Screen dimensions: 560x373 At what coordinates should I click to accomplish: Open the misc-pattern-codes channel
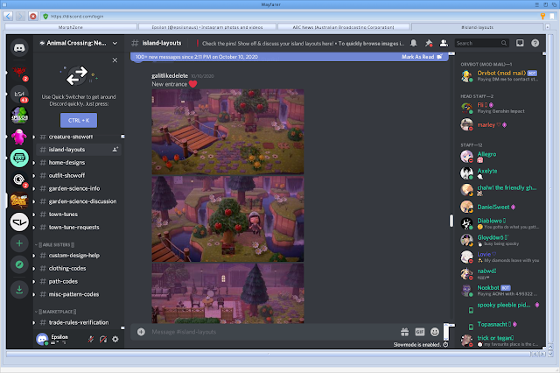79,294
